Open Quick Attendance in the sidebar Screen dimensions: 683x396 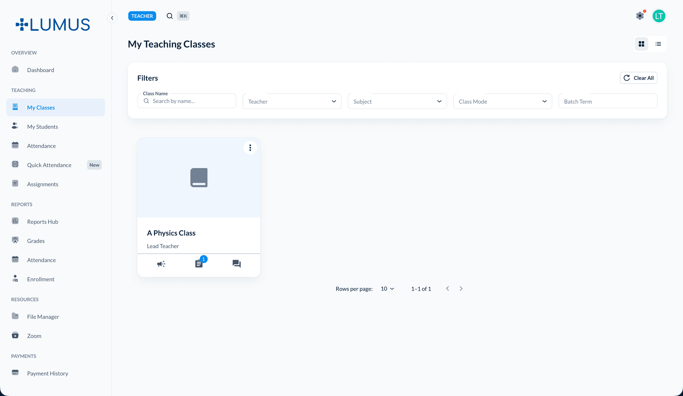(x=56, y=165)
